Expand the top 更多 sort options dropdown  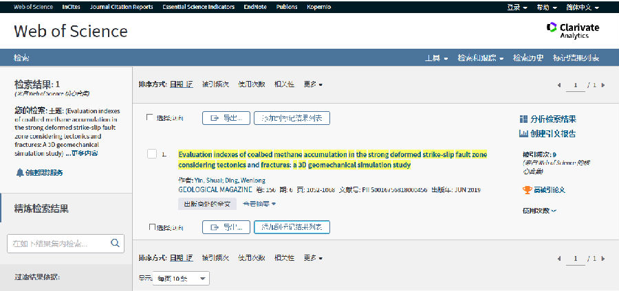coord(313,84)
